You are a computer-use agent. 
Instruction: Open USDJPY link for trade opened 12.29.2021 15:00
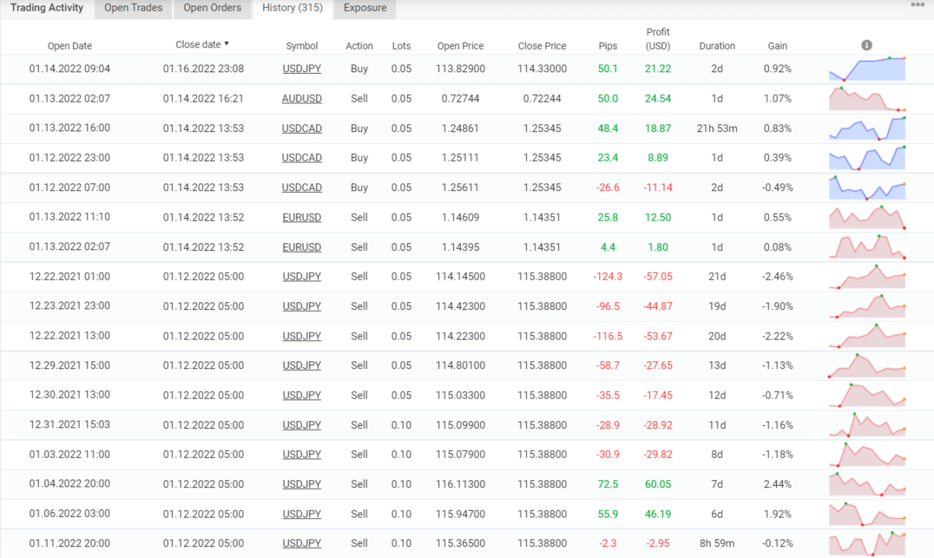[302, 365]
